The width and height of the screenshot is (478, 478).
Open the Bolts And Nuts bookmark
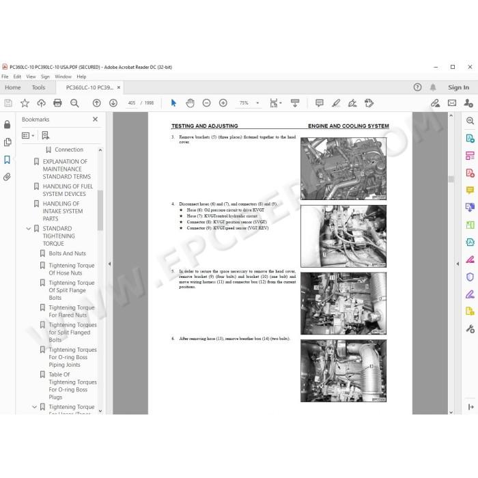68,253
